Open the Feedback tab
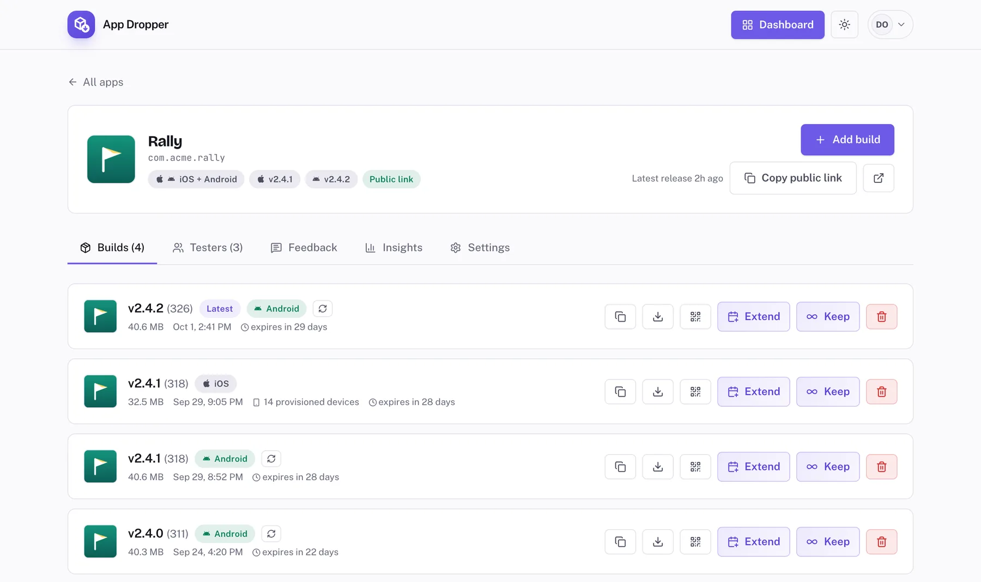Image resolution: width=981 pixels, height=582 pixels. coord(304,248)
